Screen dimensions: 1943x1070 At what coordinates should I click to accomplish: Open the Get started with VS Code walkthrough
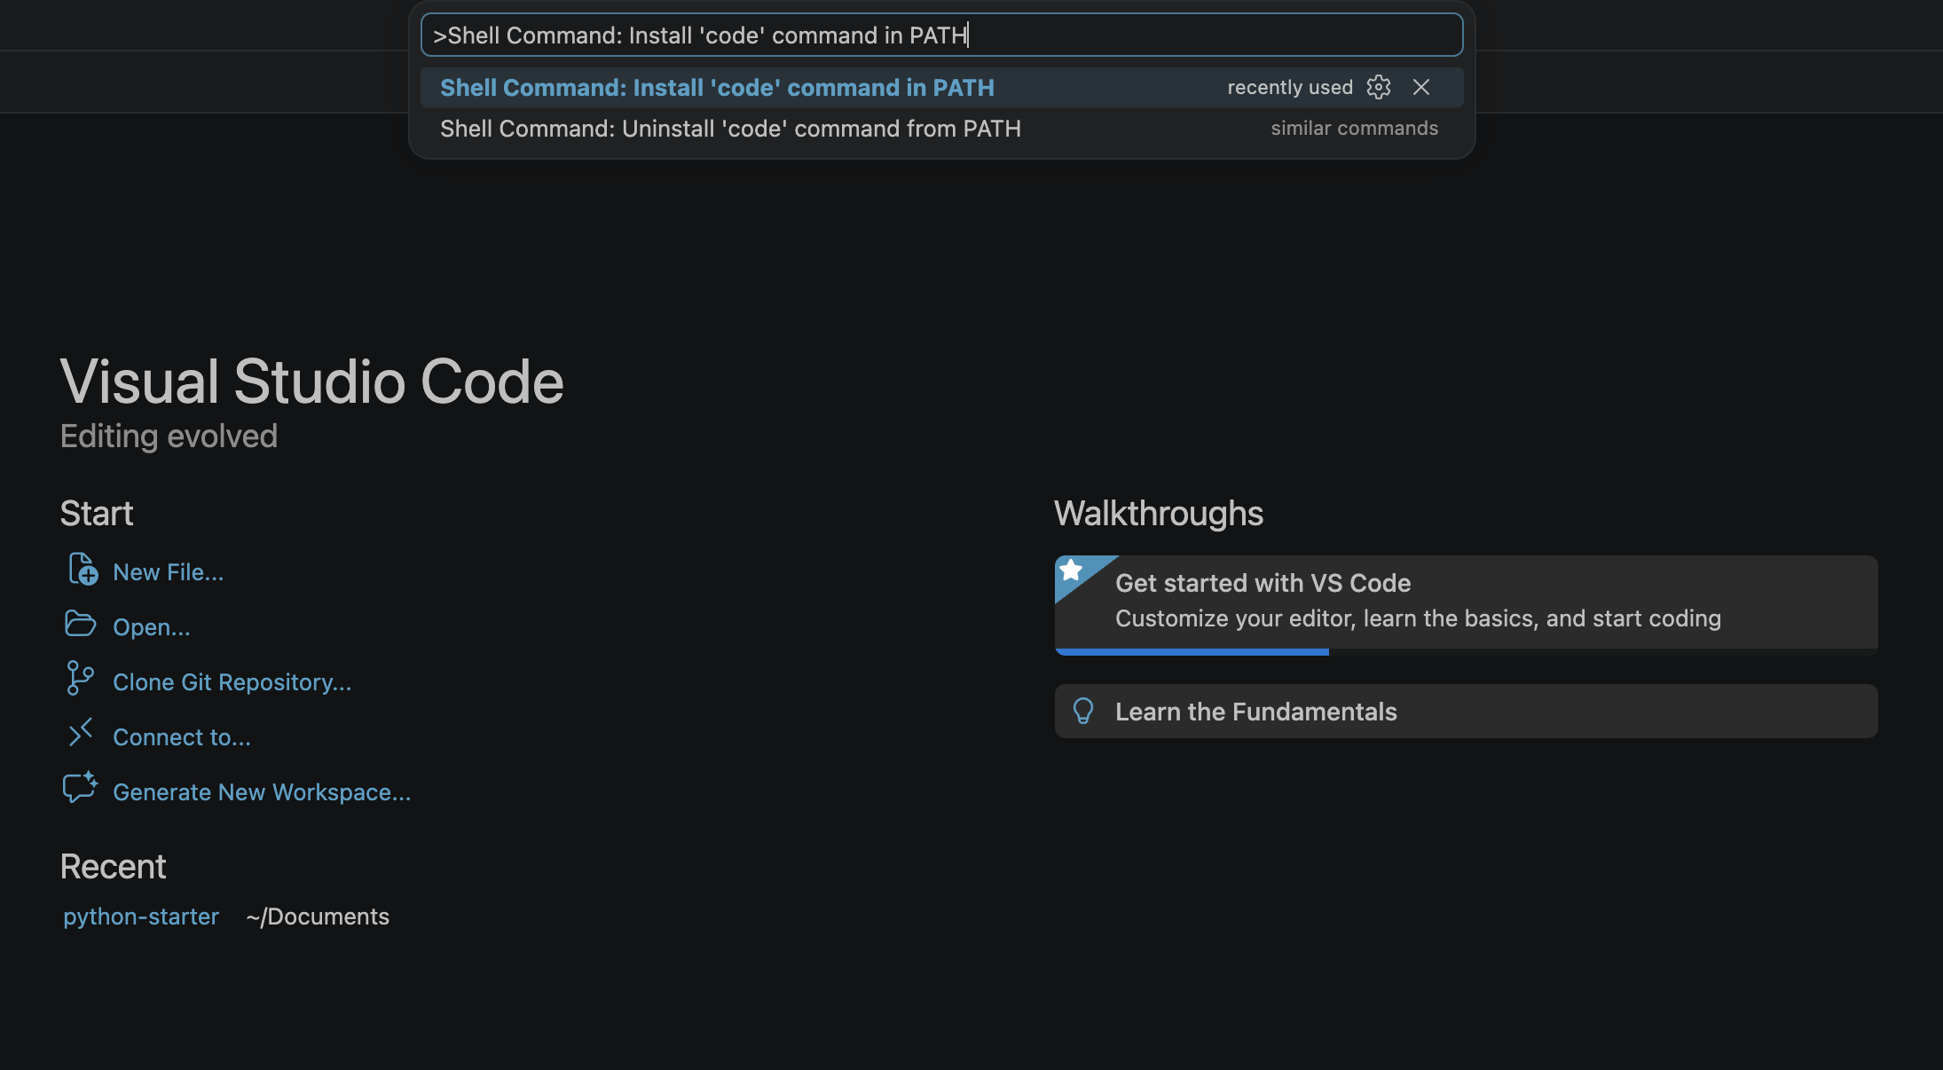[x=1466, y=605]
